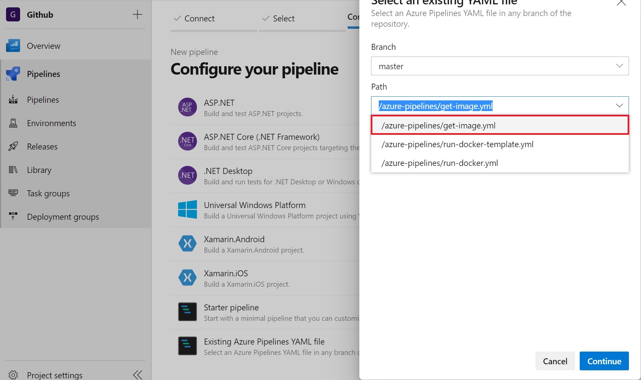The height and width of the screenshot is (380, 641).
Task: Open Project settings link
Action: (x=55, y=375)
